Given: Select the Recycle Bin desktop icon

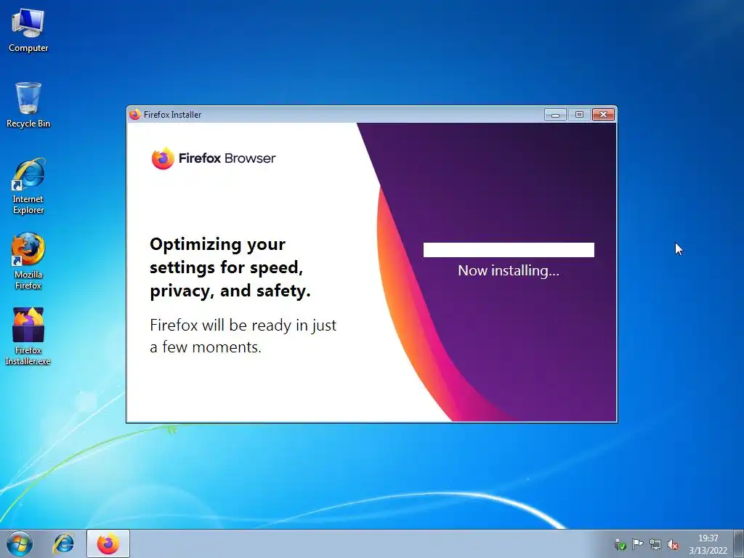Looking at the screenshot, I should (28, 105).
